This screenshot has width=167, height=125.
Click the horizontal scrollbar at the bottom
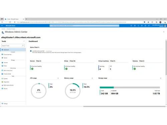[x=124, y=106]
